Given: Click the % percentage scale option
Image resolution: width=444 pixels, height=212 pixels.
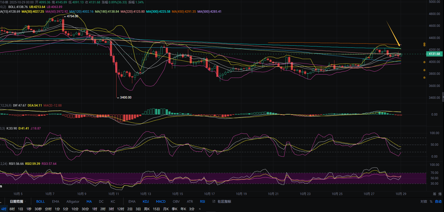Looking at the screenshot, I should [431, 201].
